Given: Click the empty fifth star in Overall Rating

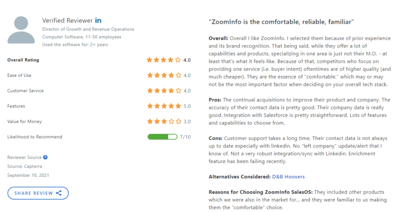Looking at the screenshot, I should pyautogui.click(x=178, y=60).
